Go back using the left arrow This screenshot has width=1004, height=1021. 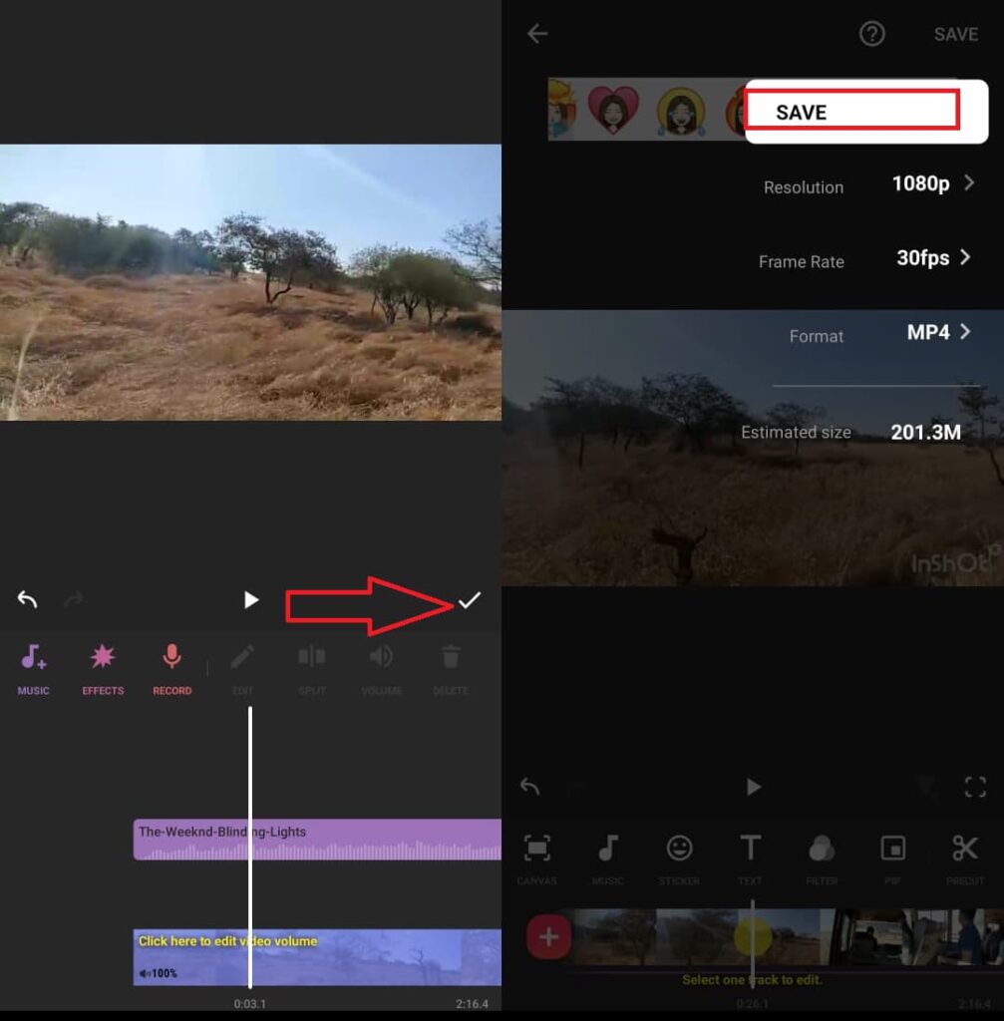click(537, 34)
